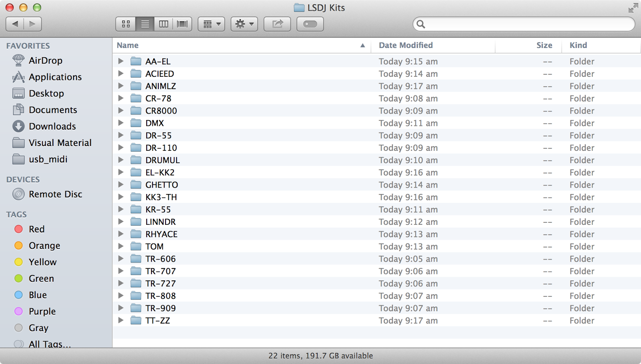Sort by the Kind column header
The height and width of the screenshot is (364, 641).
click(601, 45)
